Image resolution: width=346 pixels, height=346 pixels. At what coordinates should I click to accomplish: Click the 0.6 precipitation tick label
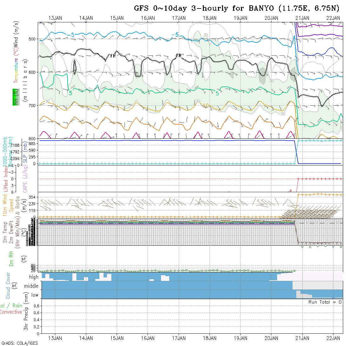tap(36, 313)
